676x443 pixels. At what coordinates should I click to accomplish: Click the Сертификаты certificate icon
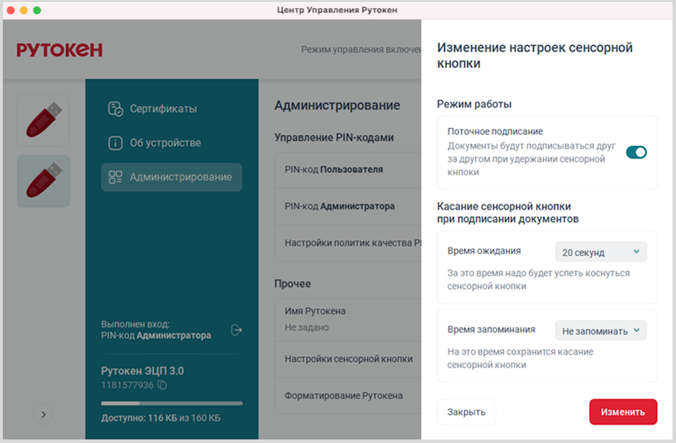(x=115, y=109)
